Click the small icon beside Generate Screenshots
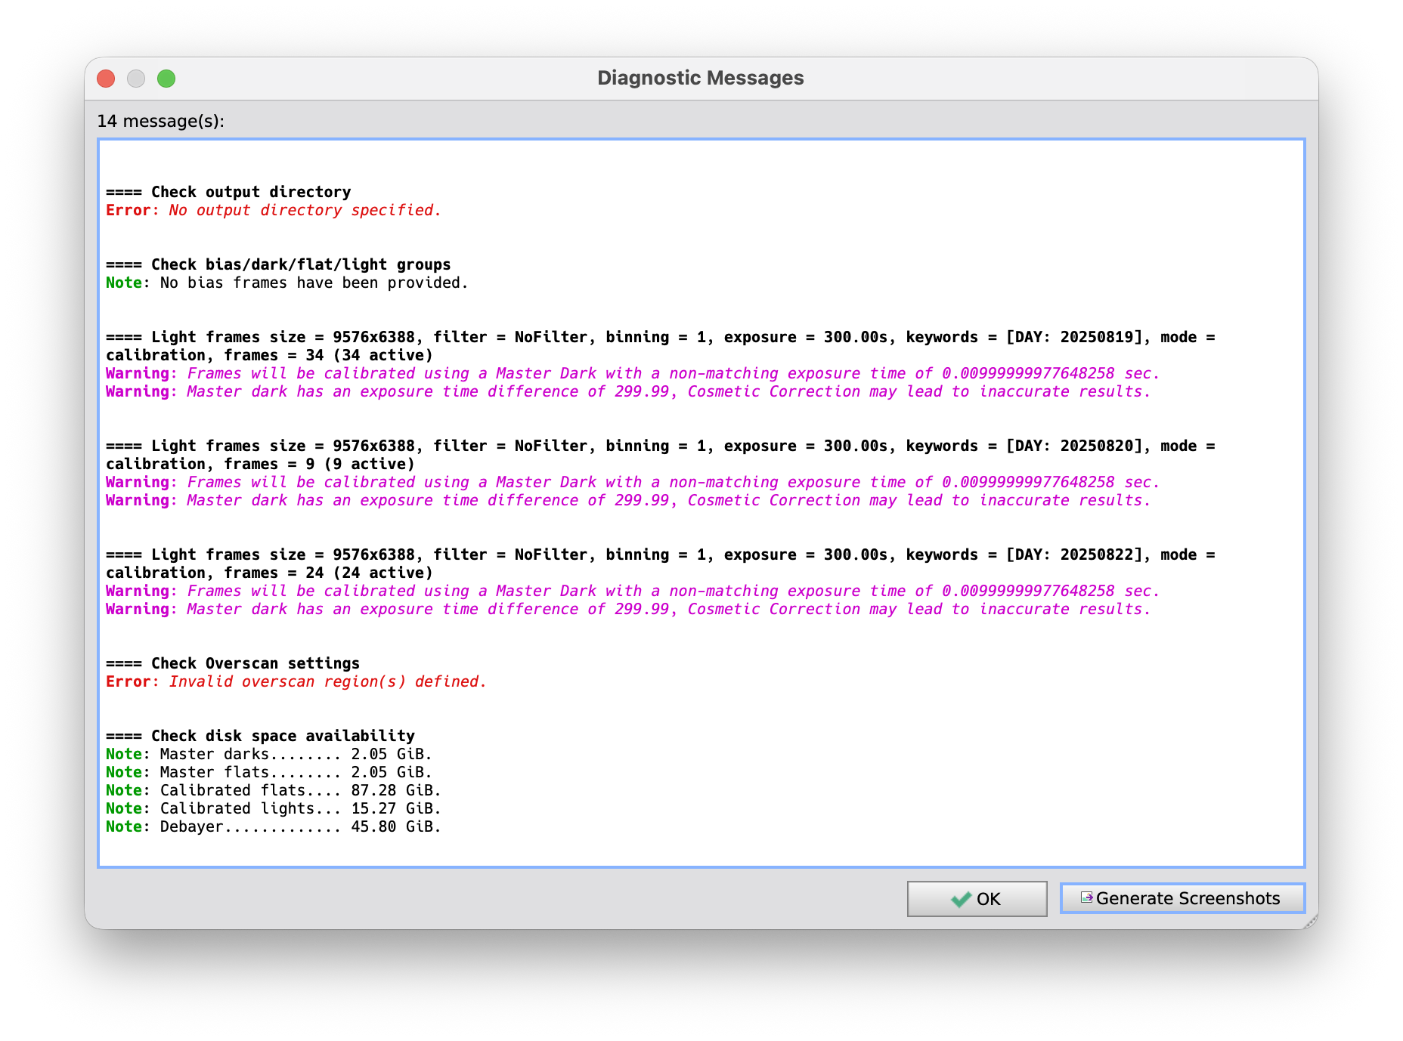This screenshot has height=1041, width=1403. pyautogui.click(x=1086, y=897)
